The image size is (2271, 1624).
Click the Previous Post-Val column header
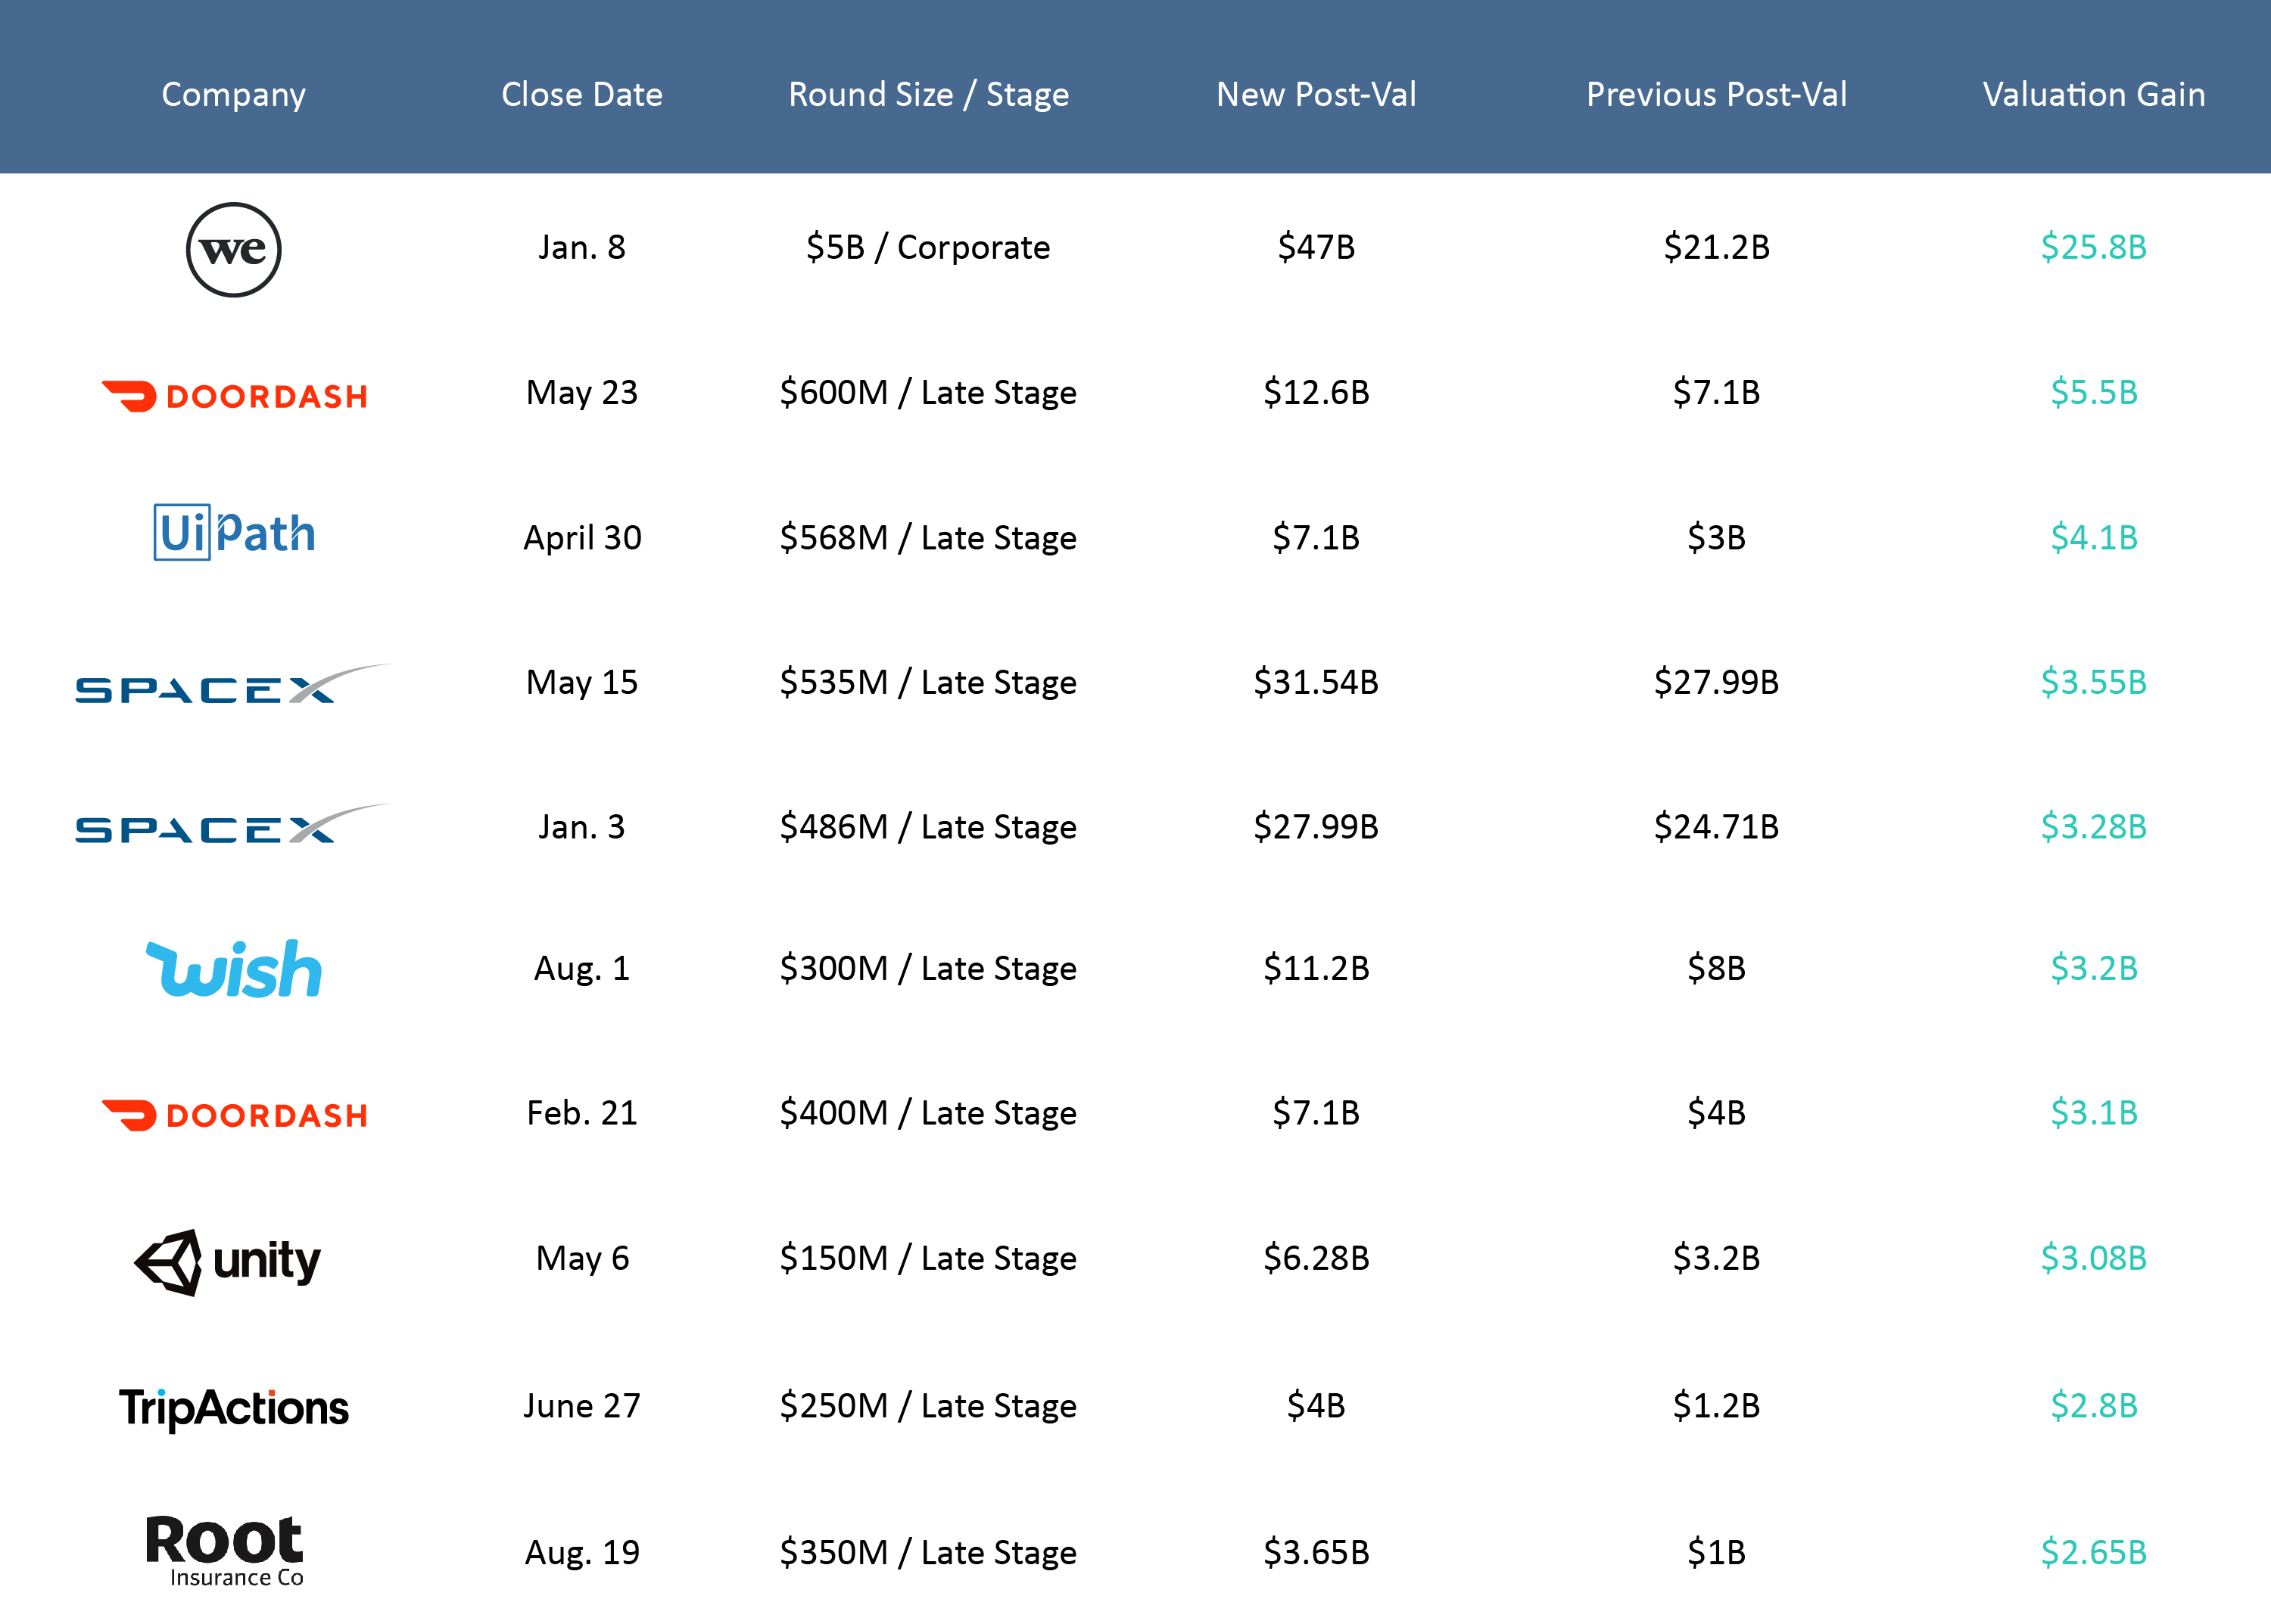(1716, 94)
